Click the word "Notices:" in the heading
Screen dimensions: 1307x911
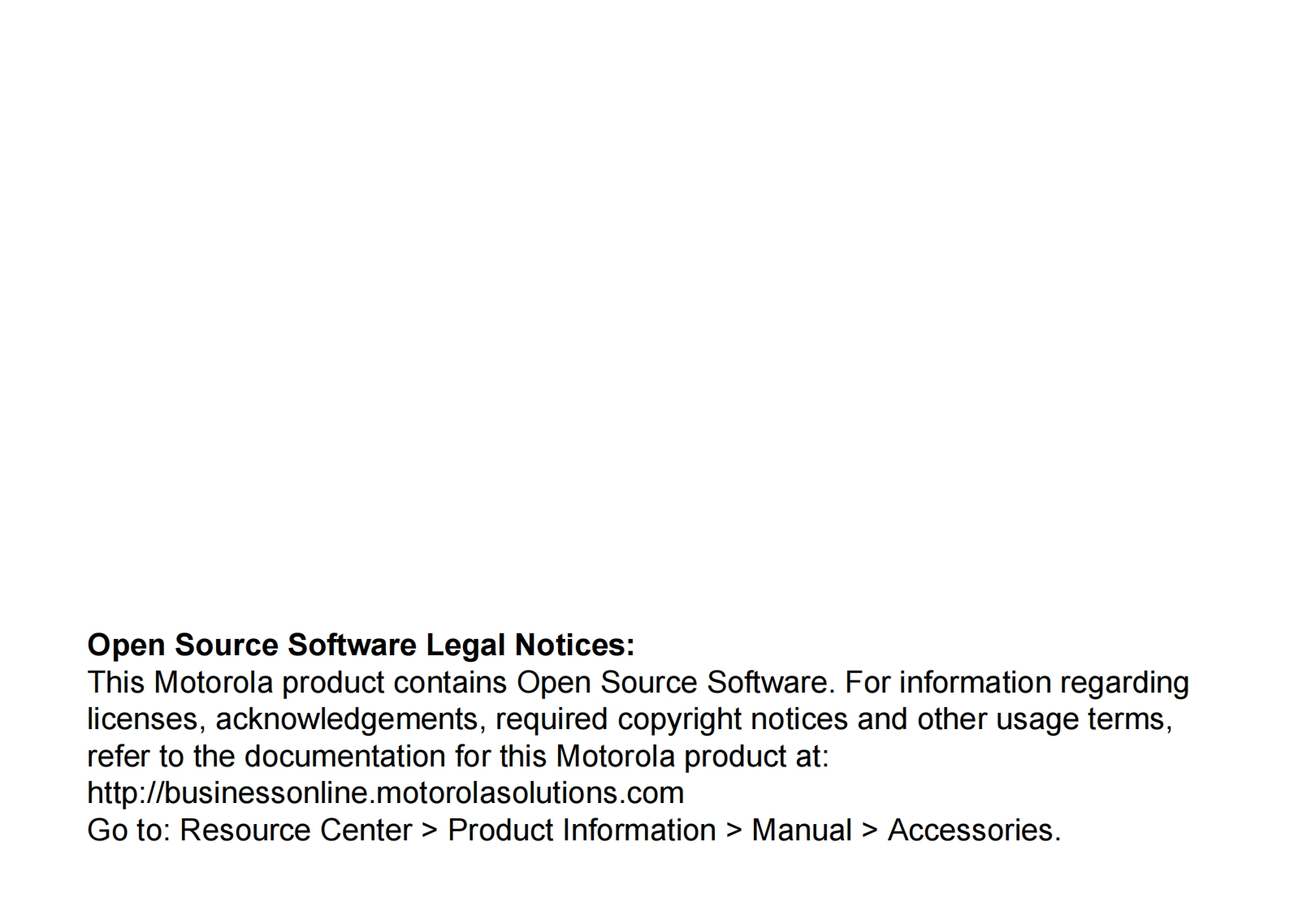pos(574,645)
